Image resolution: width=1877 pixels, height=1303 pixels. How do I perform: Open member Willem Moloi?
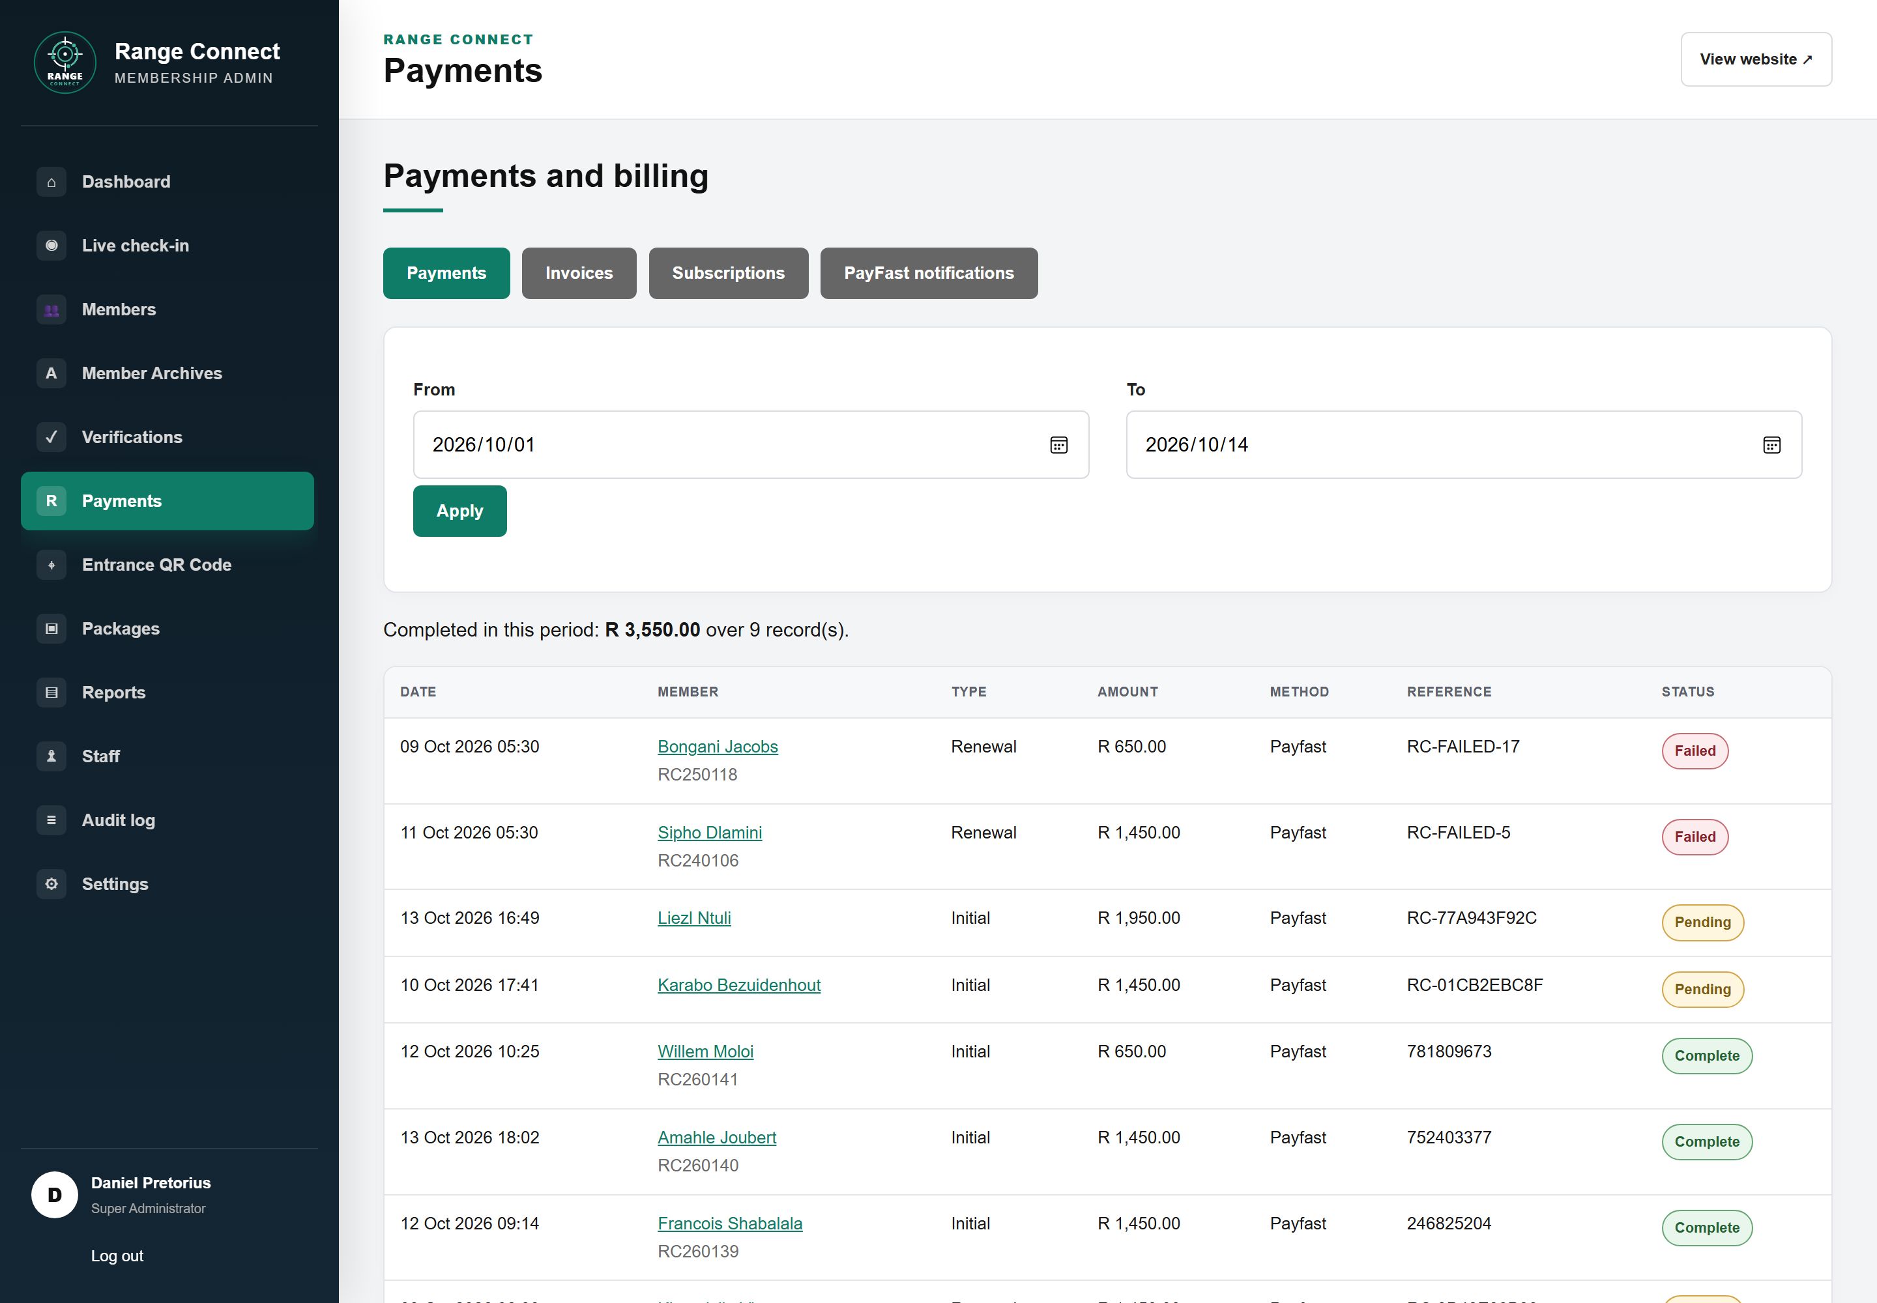point(706,1052)
